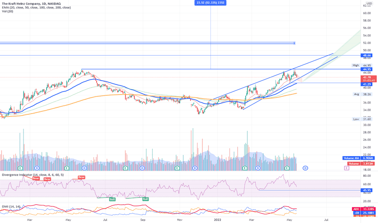Select the arrowhead ending the 52.00 zone line
This screenshot has height=223, width=378.
pyautogui.click(x=294, y=43)
